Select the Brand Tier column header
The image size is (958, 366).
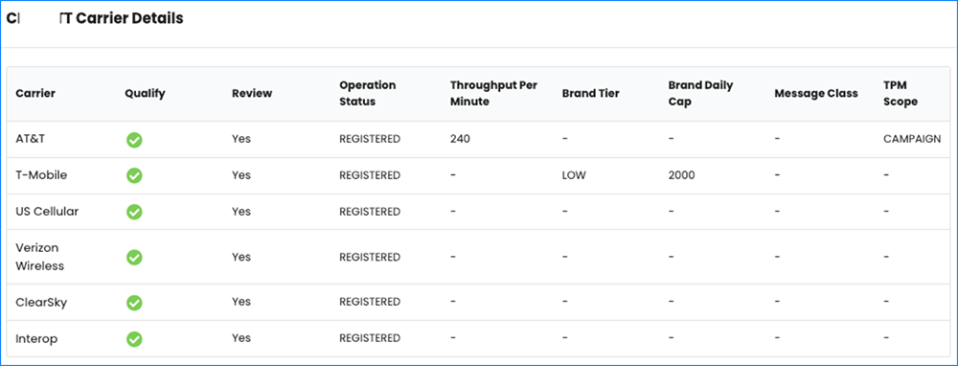(590, 94)
